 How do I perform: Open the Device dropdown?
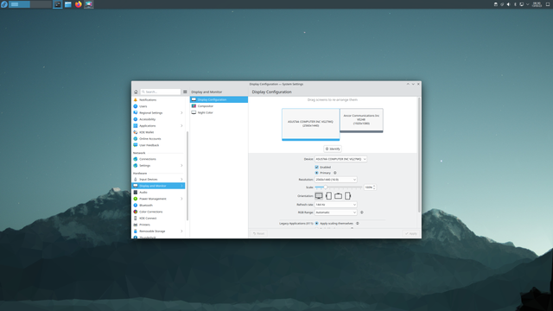point(340,159)
